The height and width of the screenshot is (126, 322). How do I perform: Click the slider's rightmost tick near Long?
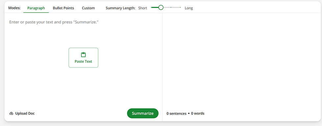(x=180, y=8)
